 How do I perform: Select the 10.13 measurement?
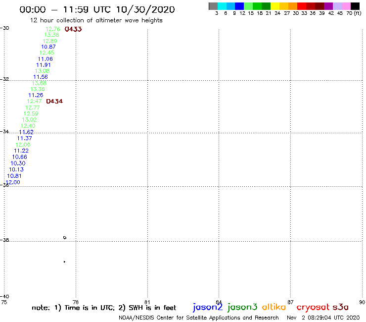(x=16, y=169)
